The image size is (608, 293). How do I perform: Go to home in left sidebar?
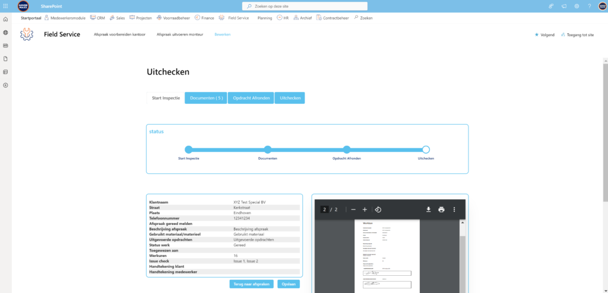click(5, 20)
